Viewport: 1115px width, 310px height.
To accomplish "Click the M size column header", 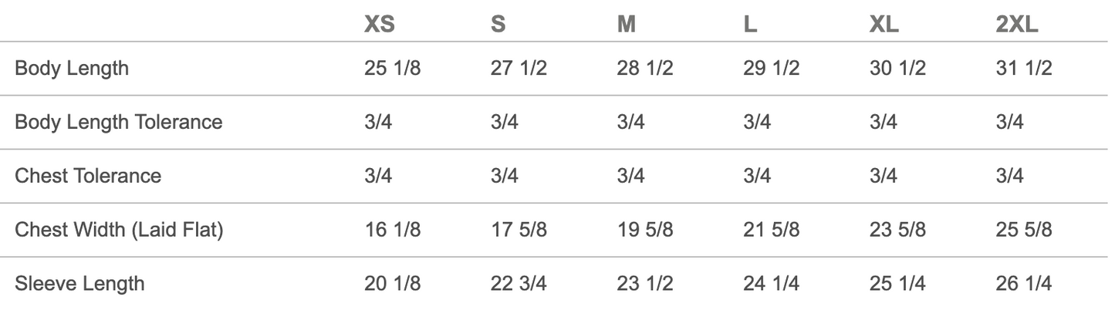I will (627, 25).
